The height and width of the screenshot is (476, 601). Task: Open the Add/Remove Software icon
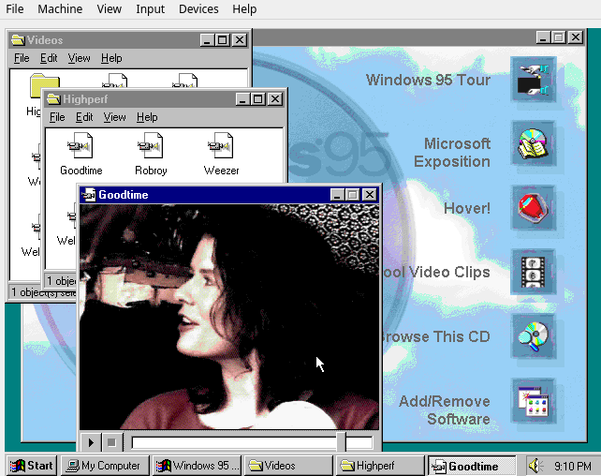(x=534, y=401)
